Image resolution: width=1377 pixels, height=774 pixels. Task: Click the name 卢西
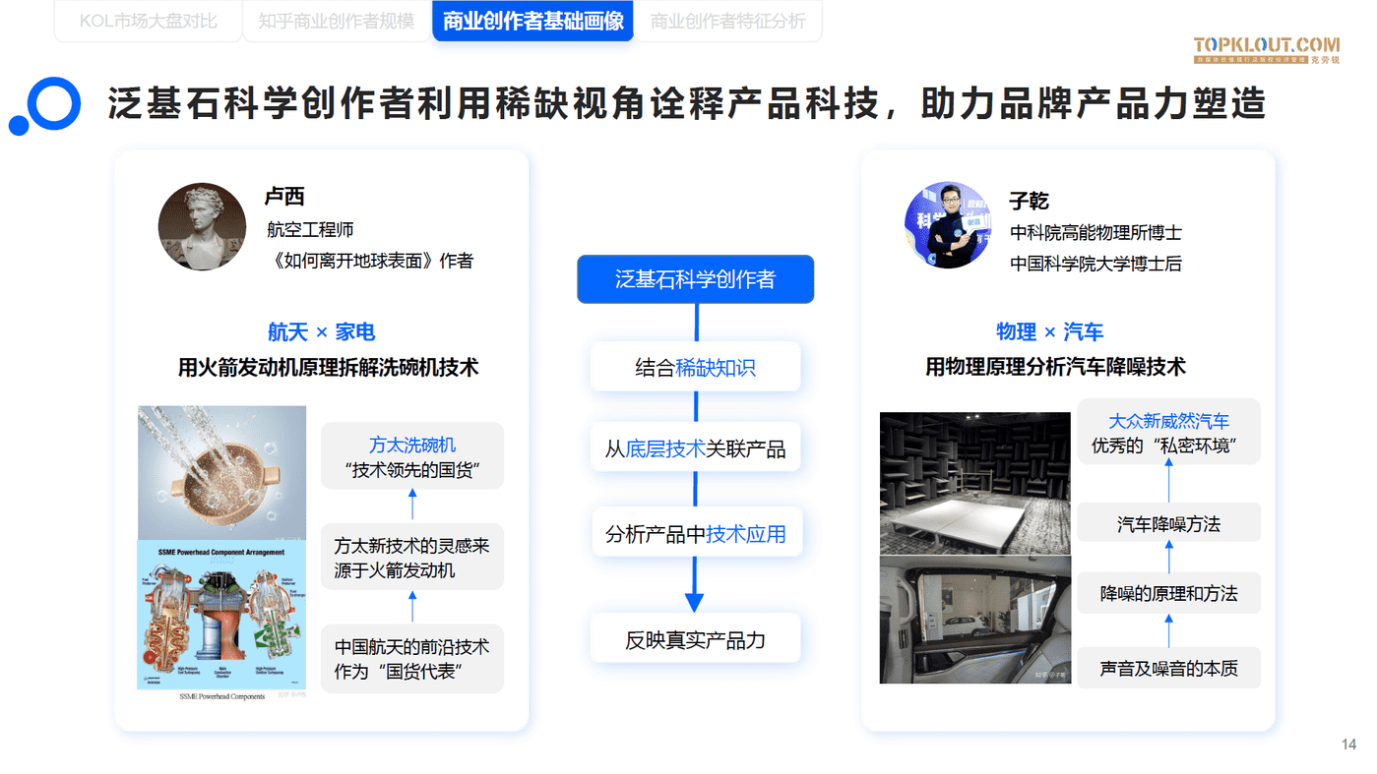[x=284, y=197]
